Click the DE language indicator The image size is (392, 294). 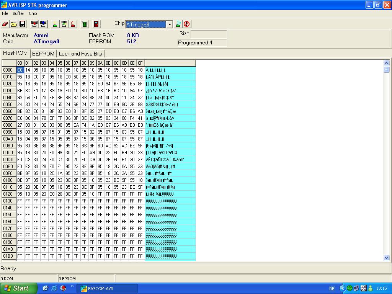pos(332,289)
